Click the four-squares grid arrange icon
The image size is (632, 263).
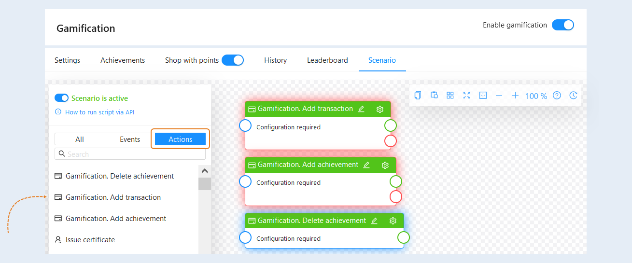[450, 96]
